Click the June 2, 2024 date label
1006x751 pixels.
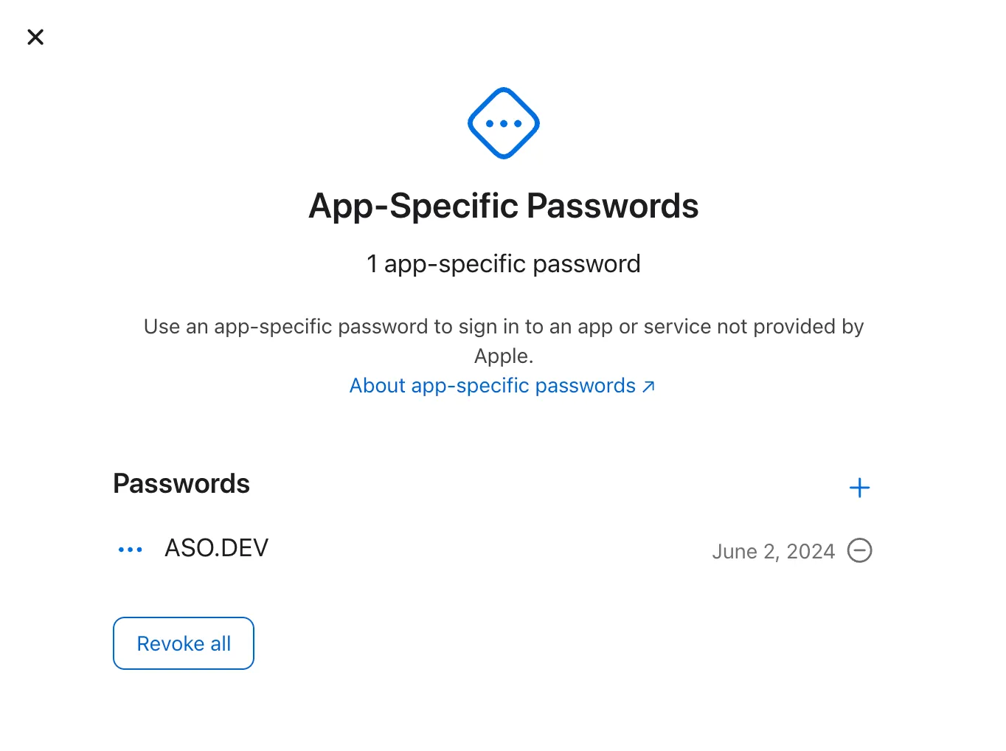pyautogui.click(x=774, y=551)
